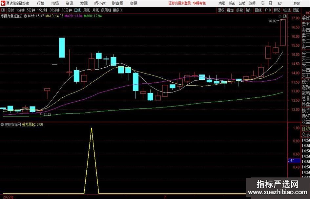
Task: Click the 画线 drawing tools button
Action: pos(258,10)
